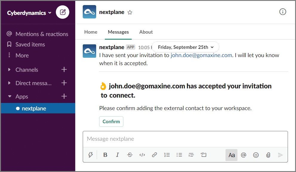This screenshot has width=296, height=172.
Task: Open Mentions & reactions
Action: point(38,34)
